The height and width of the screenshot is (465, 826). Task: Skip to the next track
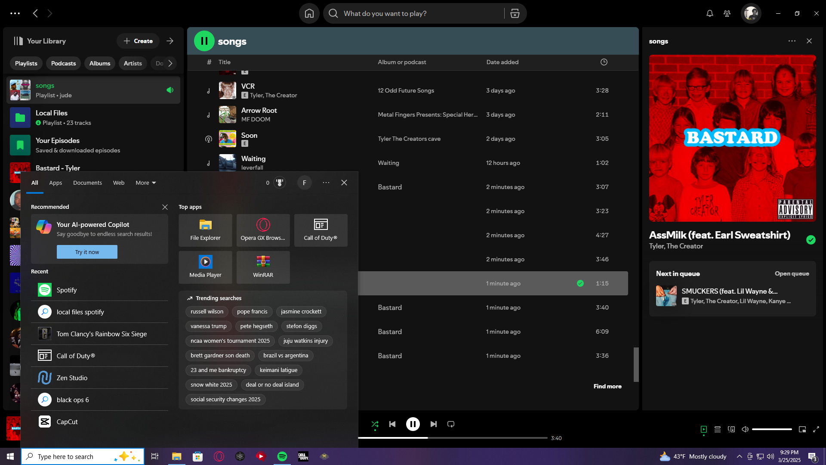click(433, 424)
